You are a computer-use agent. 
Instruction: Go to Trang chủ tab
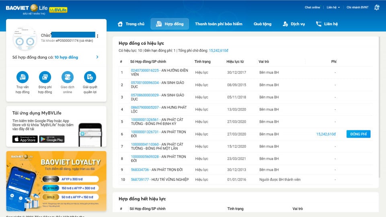tap(131, 24)
